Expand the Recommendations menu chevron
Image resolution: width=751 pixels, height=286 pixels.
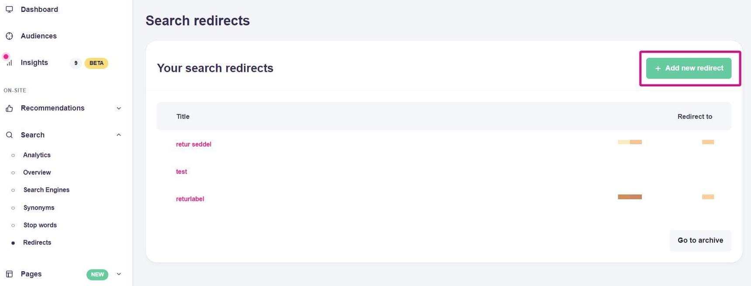(119, 109)
